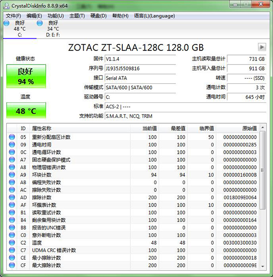
Task: Click the status icon for attribute AB
Action: (12, 182)
